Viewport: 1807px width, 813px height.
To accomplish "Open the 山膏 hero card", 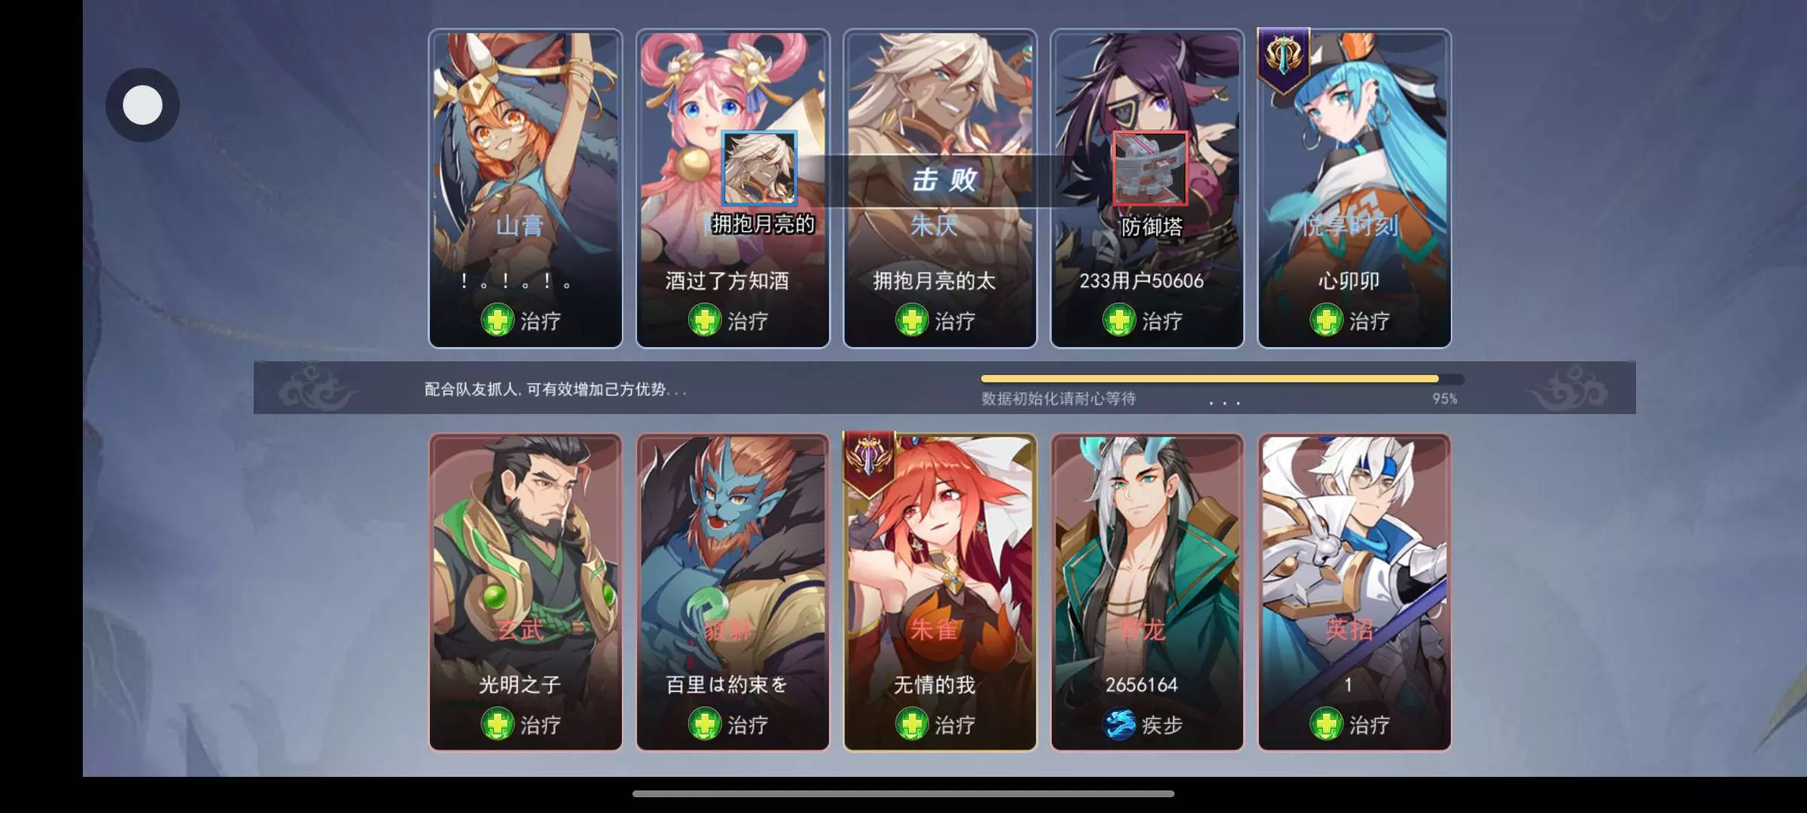I will click(x=526, y=188).
